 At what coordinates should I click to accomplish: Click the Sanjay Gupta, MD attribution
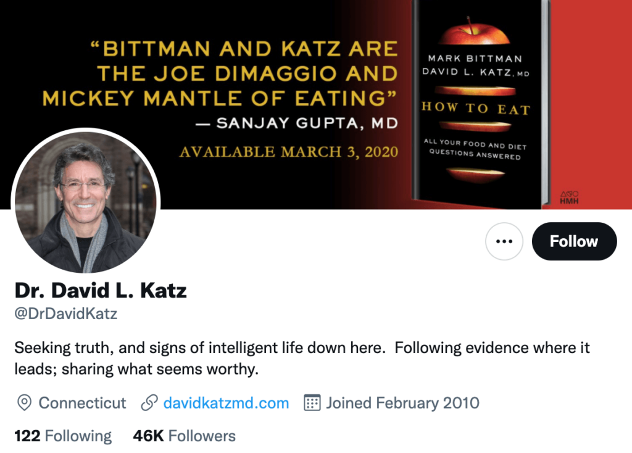point(297,123)
